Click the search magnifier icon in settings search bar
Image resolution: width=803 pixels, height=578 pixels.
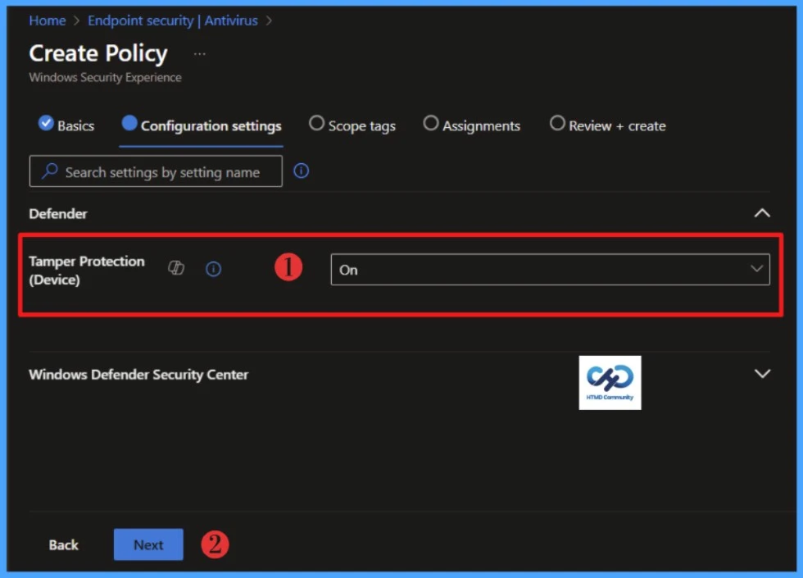pos(50,171)
